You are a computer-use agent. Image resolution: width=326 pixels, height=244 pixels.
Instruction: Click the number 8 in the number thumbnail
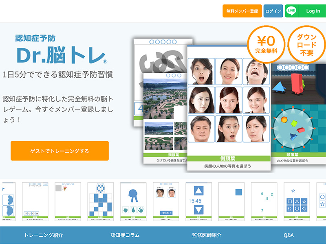267,198
